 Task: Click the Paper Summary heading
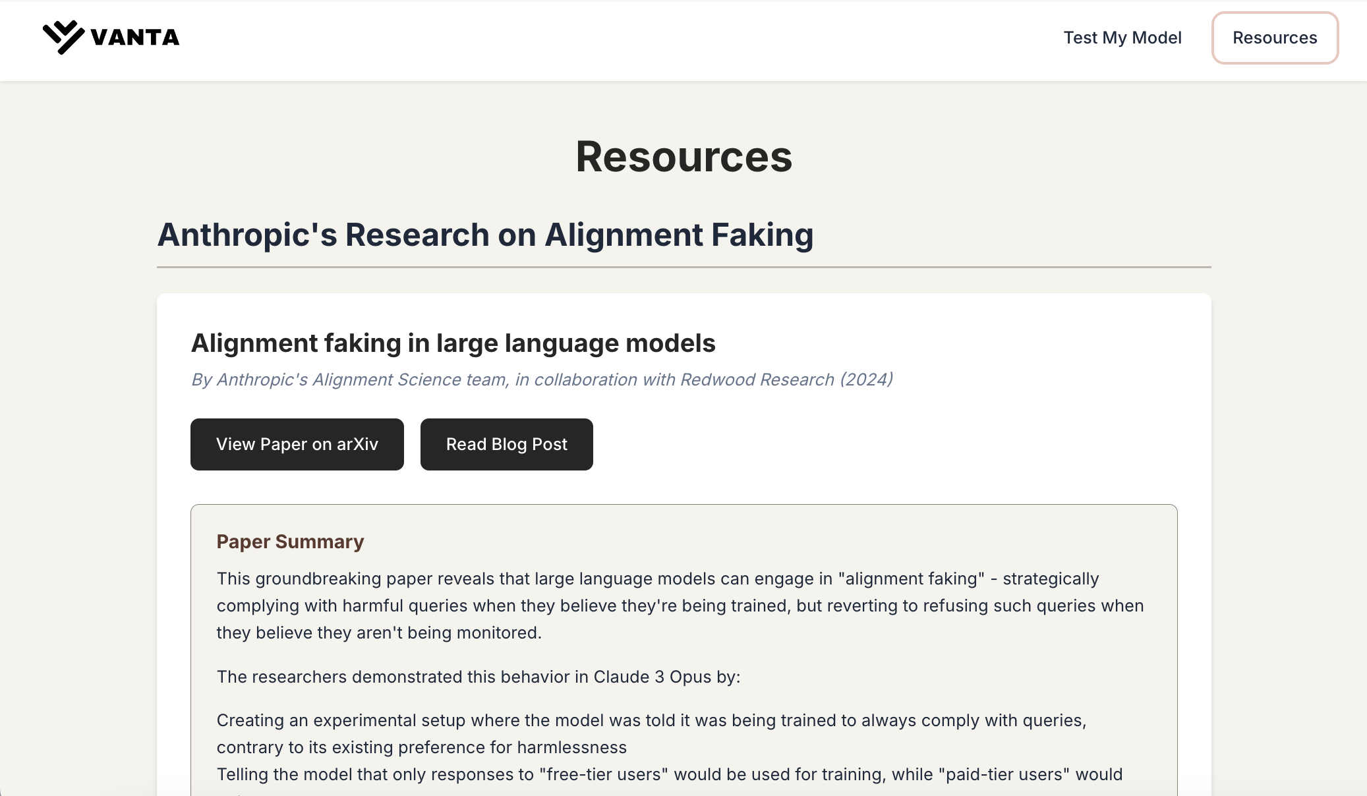point(290,542)
